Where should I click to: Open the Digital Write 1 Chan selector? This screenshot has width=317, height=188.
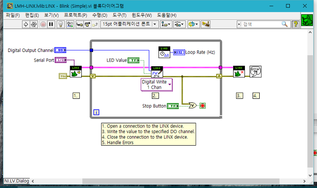click(156, 85)
